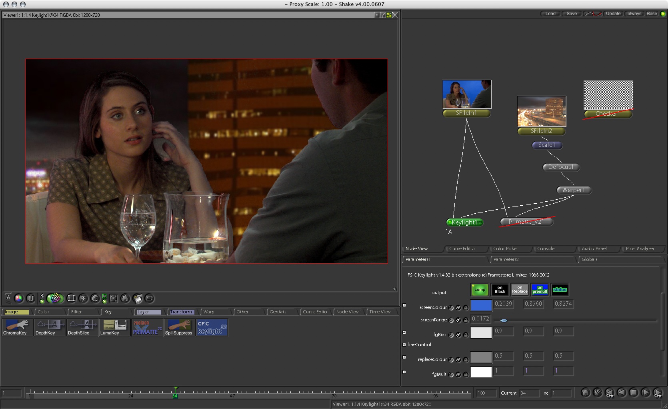Viewport: 668px width, 409px height.
Task: Enable the unpremult output option
Action: [x=540, y=290]
